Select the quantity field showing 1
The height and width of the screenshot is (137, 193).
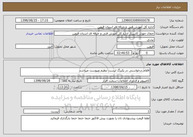[131, 111]
